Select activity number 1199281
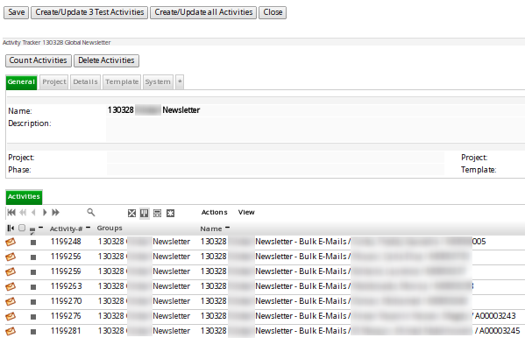The height and width of the screenshot is (338, 525). [66, 331]
